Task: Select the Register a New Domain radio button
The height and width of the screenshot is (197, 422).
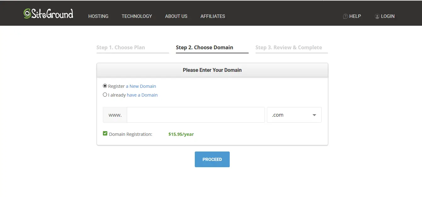Action: [x=105, y=86]
